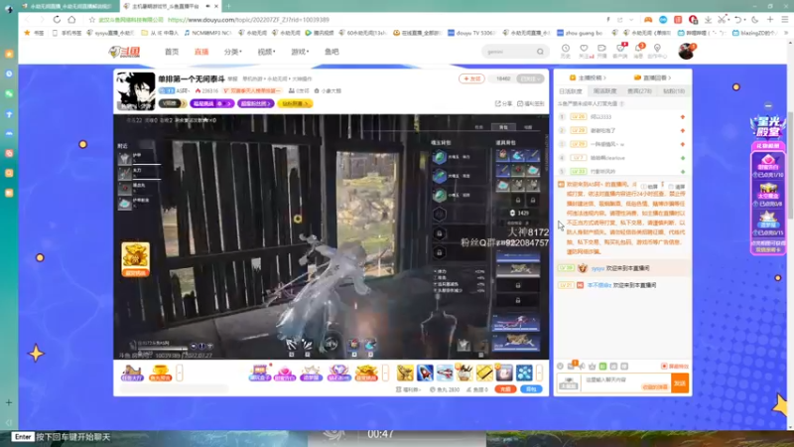Click the golden trophy icon under the video
The height and width of the screenshot is (447, 794).
coord(160,373)
